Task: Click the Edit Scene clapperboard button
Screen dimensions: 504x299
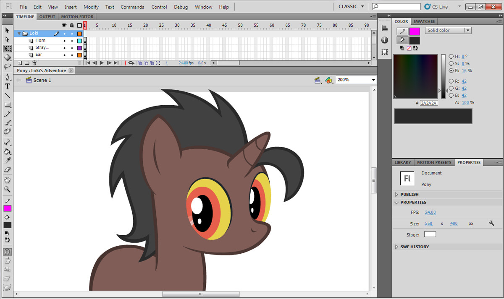Action: point(318,80)
